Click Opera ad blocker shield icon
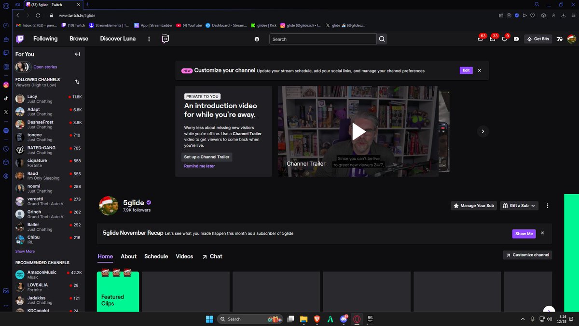579x326 pixels. pos(517,15)
